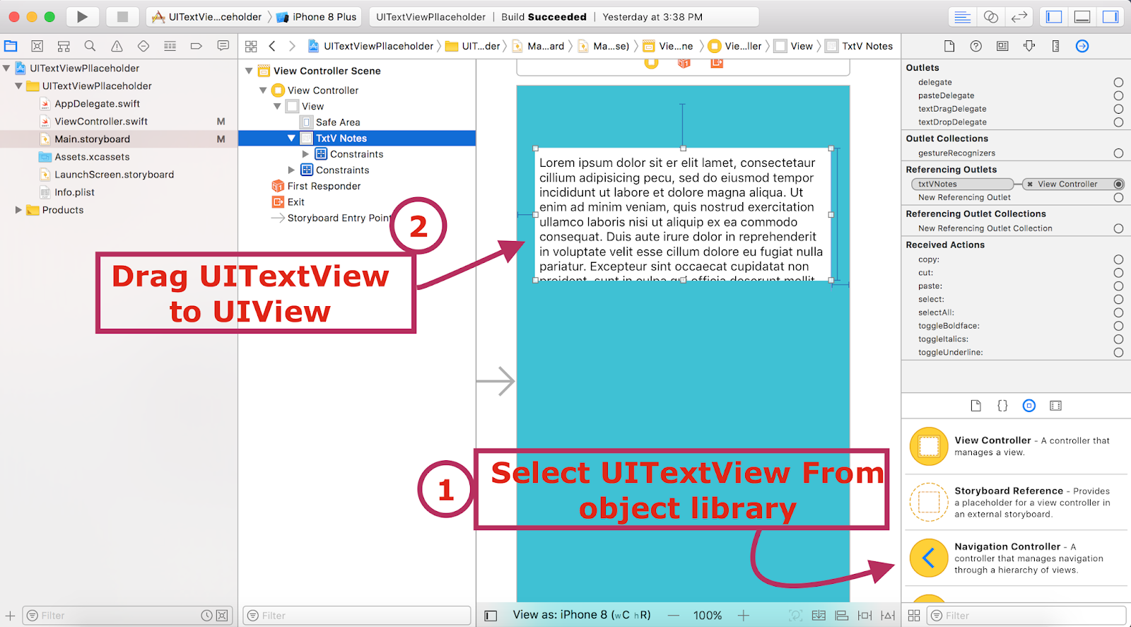Image resolution: width=1131 pixels, height=627 pixels.
Task: Expand the Products folder
Action: [18, 210]
